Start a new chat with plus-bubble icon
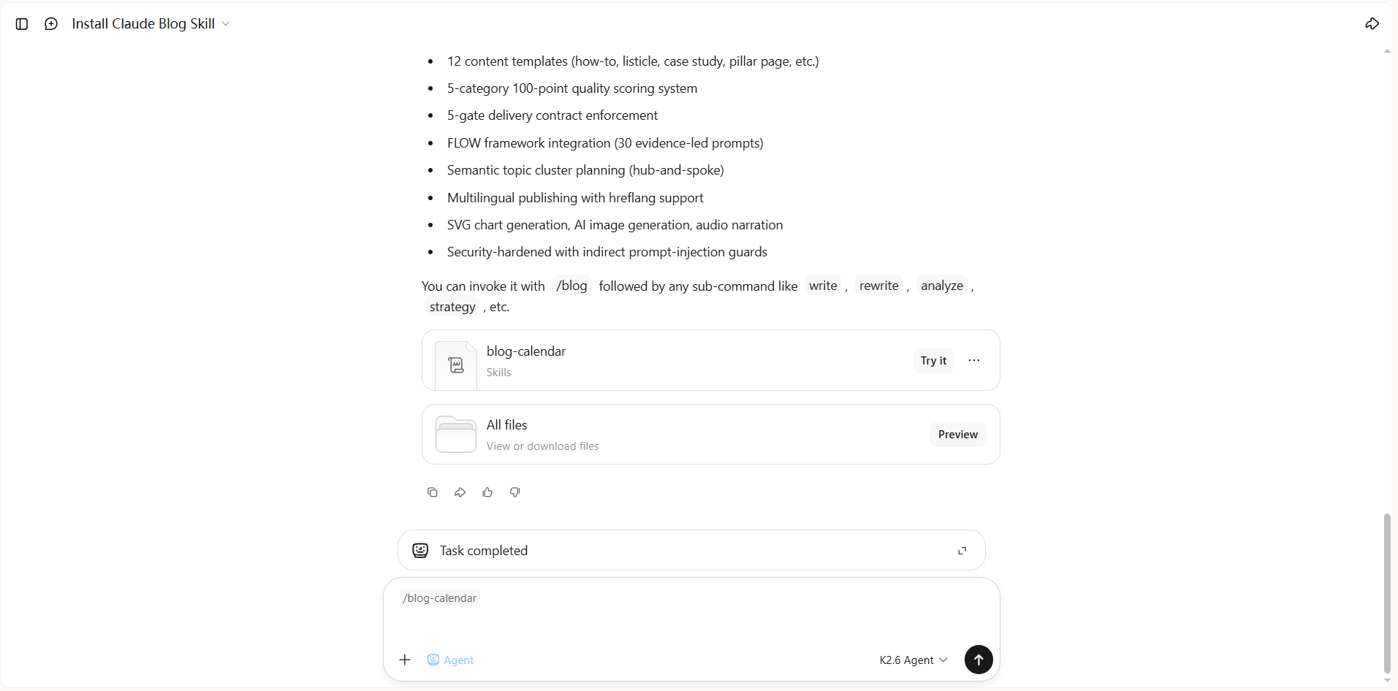This screenshot has width=1398, height=691. click(51, 24)
